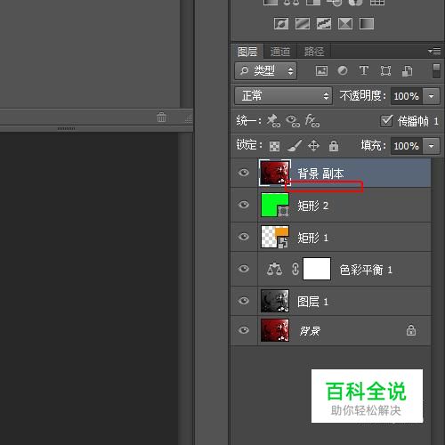
Task: Toggle the layer filter on/off switch
Action: point(436,71)
